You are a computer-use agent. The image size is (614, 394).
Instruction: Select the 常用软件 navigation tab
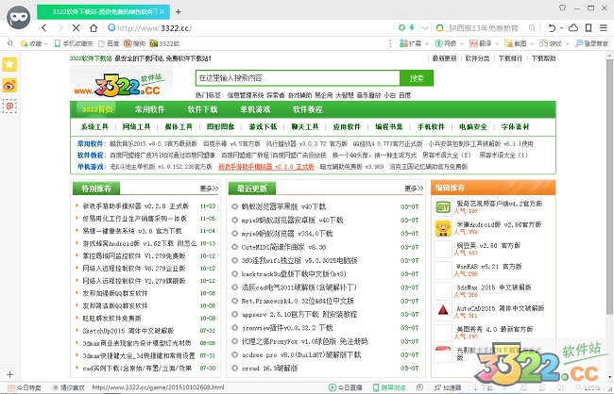149,109
